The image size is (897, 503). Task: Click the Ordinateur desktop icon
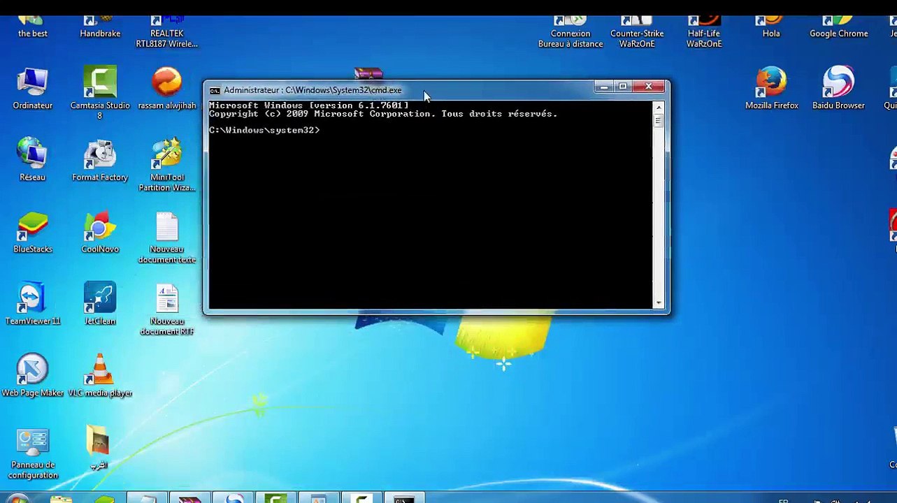pyautogui.click(x=32, y=89)
